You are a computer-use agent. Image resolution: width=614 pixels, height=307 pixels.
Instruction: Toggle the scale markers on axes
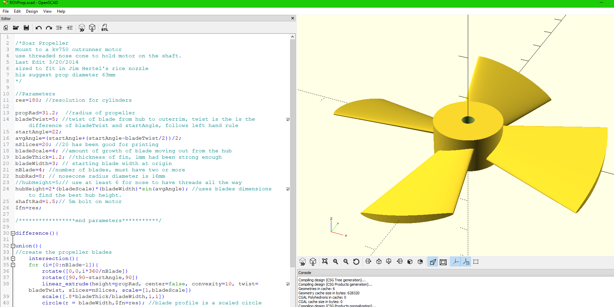tap(466, 262)
